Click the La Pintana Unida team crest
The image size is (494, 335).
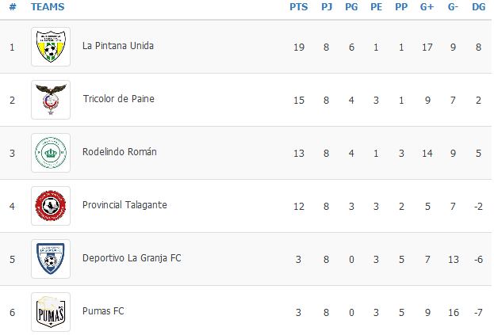51,47
